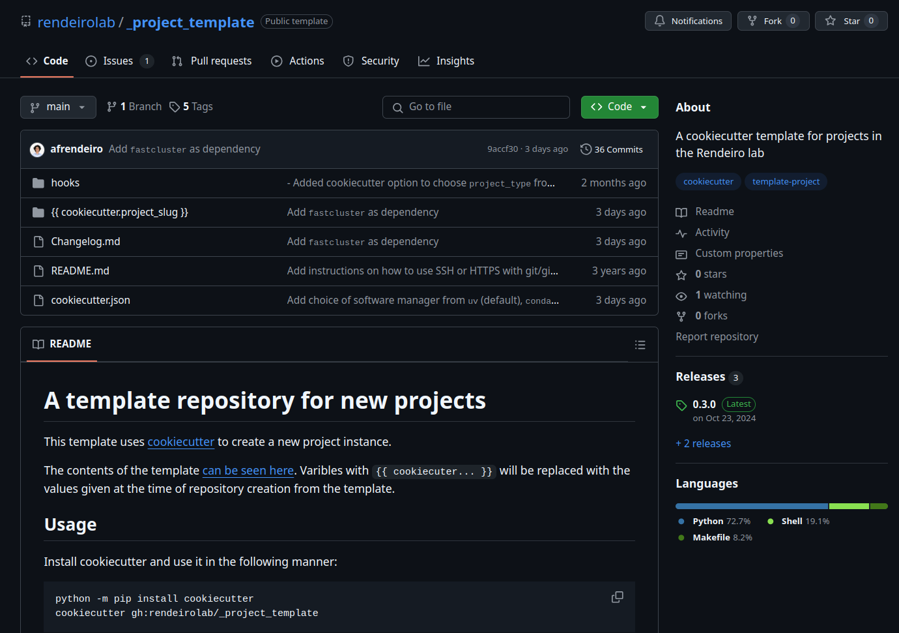The image size is (899, 633).
Task: Open the README outline list icon
Action: click(x=640, y=345)
